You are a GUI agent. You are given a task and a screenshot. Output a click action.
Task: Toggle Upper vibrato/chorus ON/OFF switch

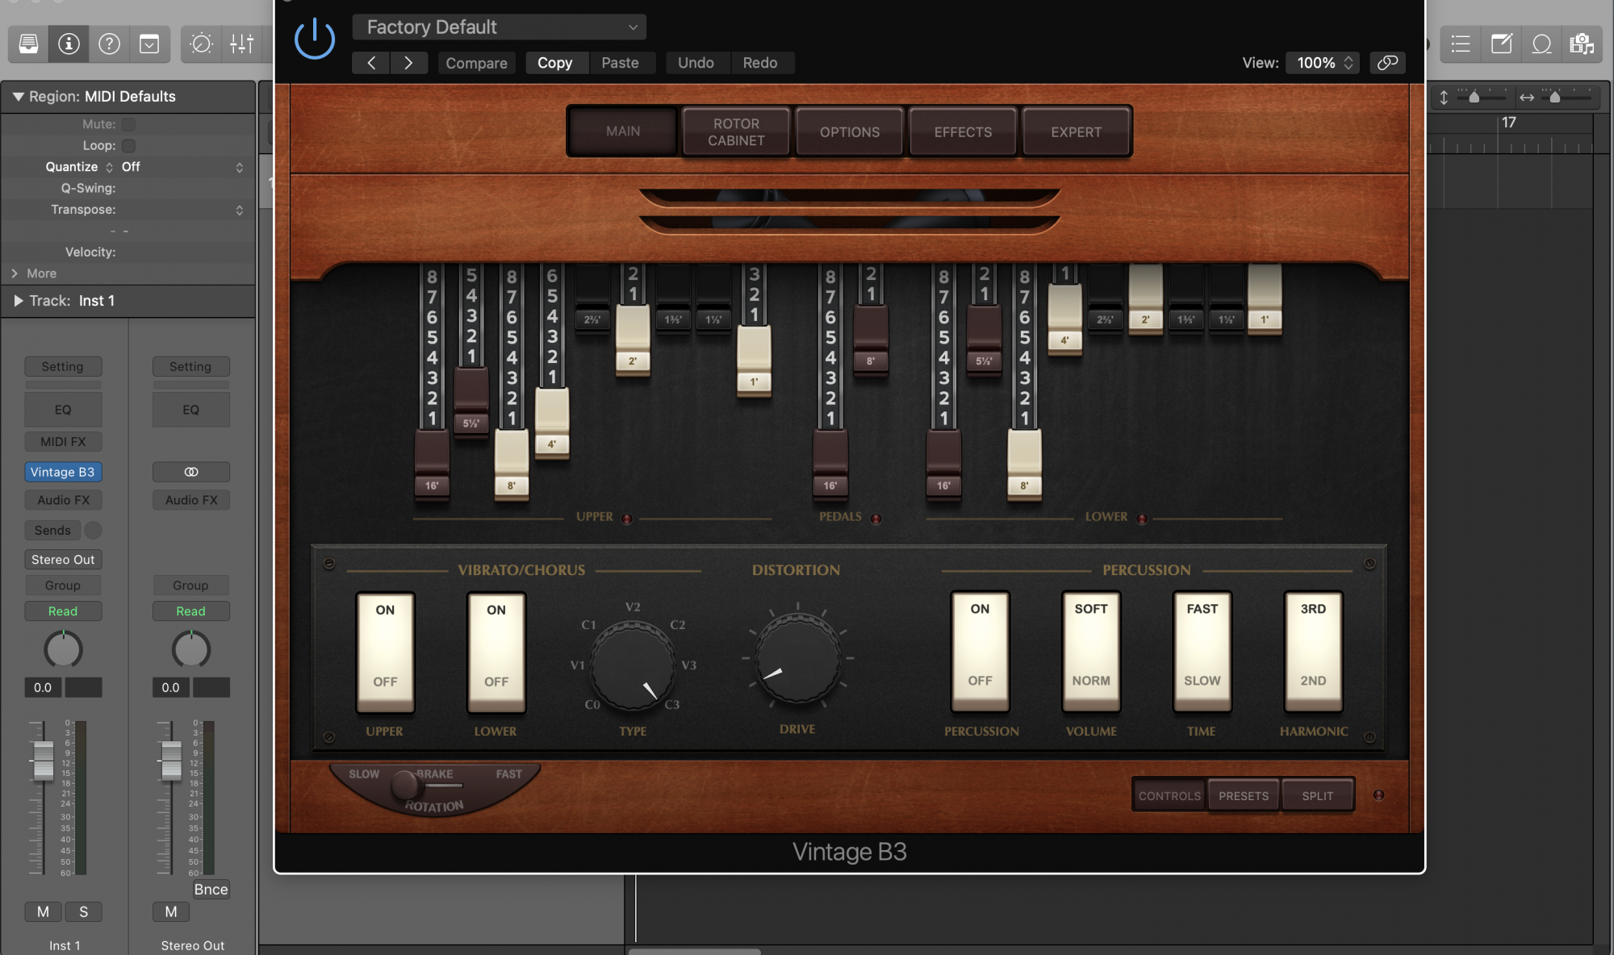click(385, 652)
